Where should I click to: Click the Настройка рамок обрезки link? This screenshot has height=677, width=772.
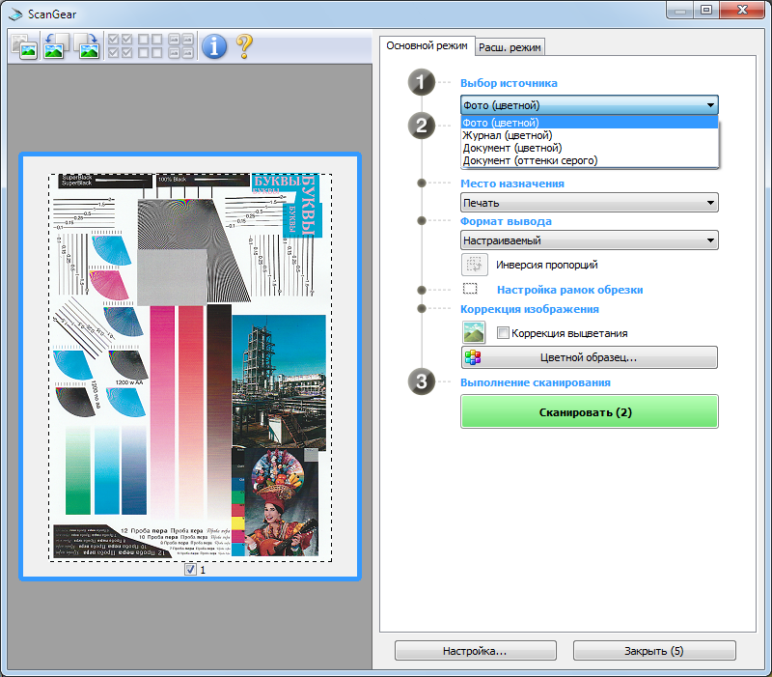[569, 290]
